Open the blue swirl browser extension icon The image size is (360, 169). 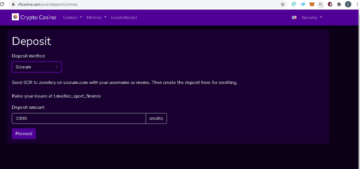[x=303, y=5]
